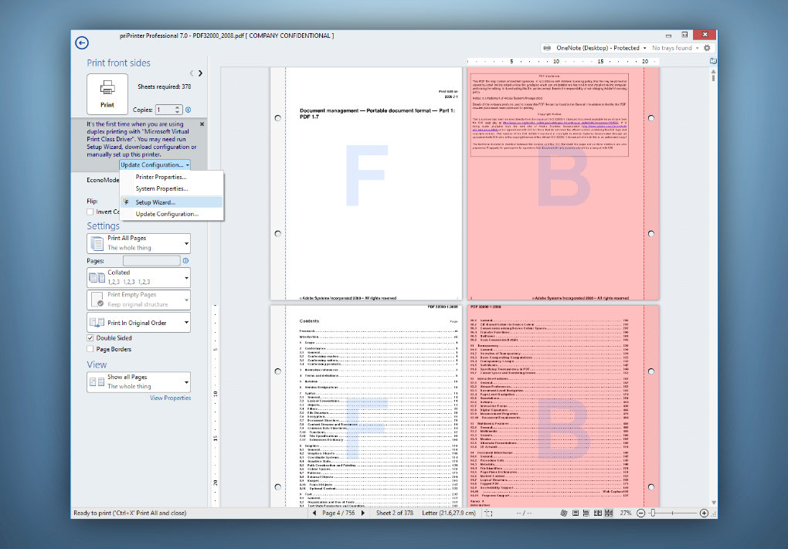788x549 pixels.
Task: Toggle the Invert checkbox under Flip
Action: [x=90, y=212]
